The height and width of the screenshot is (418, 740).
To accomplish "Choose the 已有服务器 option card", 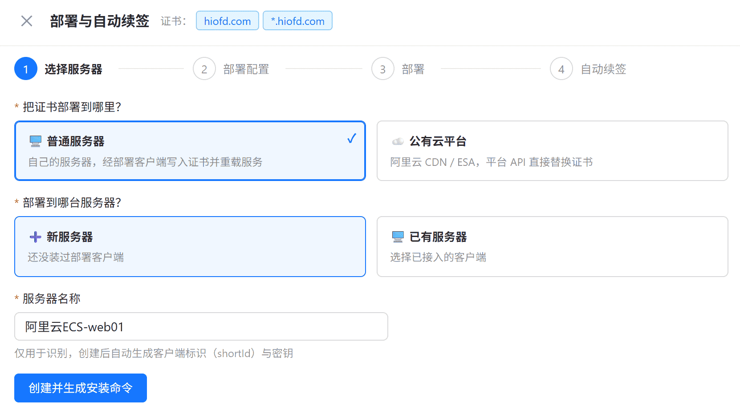I will coord(553,247).
